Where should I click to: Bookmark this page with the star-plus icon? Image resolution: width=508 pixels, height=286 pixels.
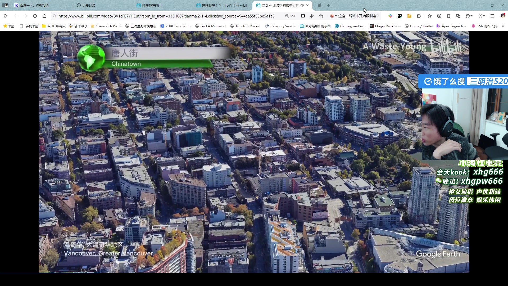click(x=321, y=16)
